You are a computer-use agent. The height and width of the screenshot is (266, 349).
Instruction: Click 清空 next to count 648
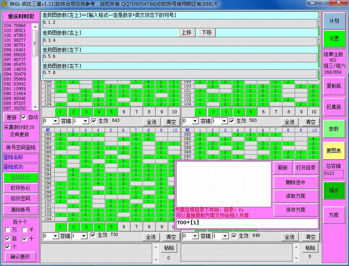310,237
